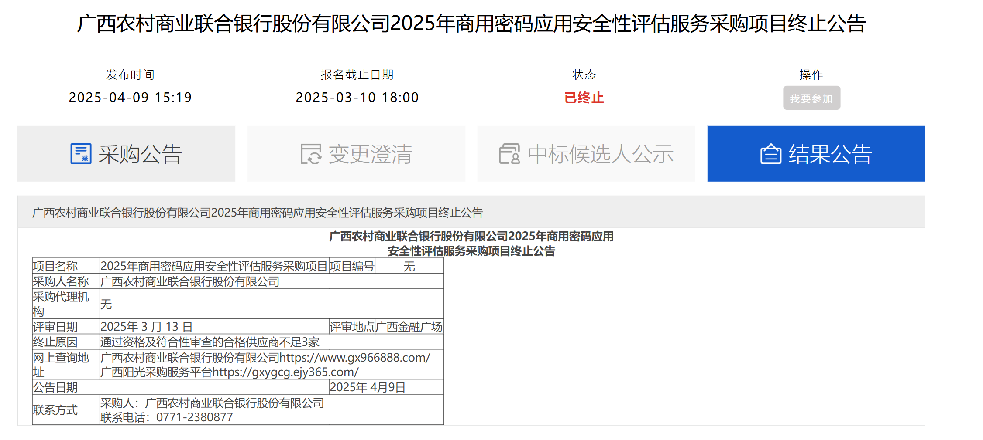Click the 状态 label
The height and width of the screenshot is (440, 983).
click(x=584, y=74)
